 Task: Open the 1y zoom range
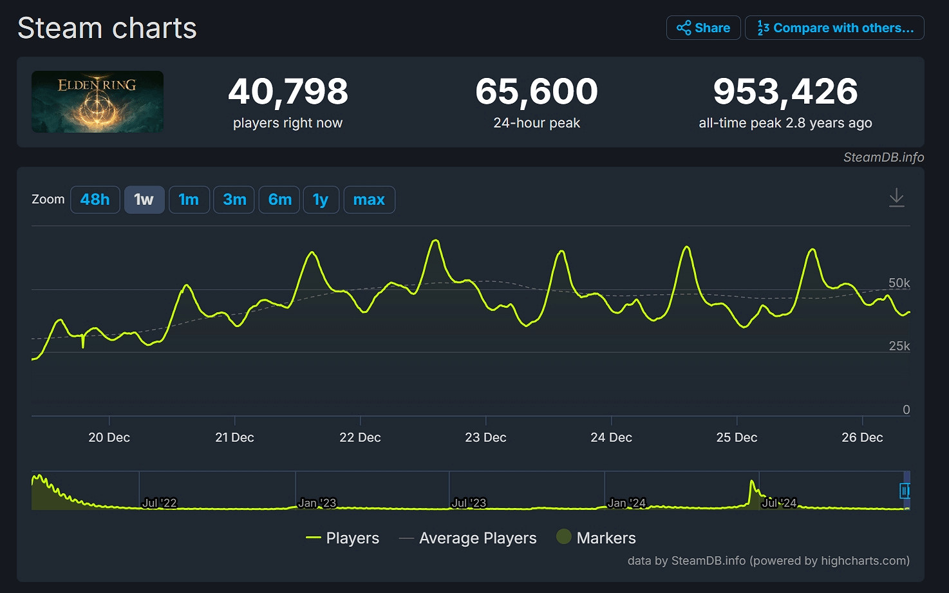click(x=321, y=200)
